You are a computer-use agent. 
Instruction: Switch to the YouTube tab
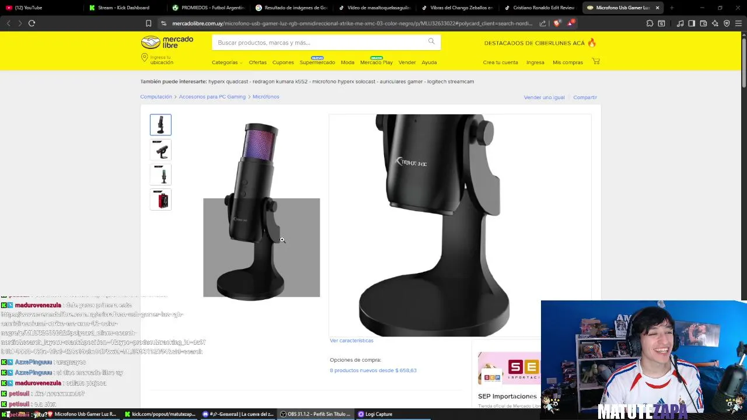(x=41, y=8)
